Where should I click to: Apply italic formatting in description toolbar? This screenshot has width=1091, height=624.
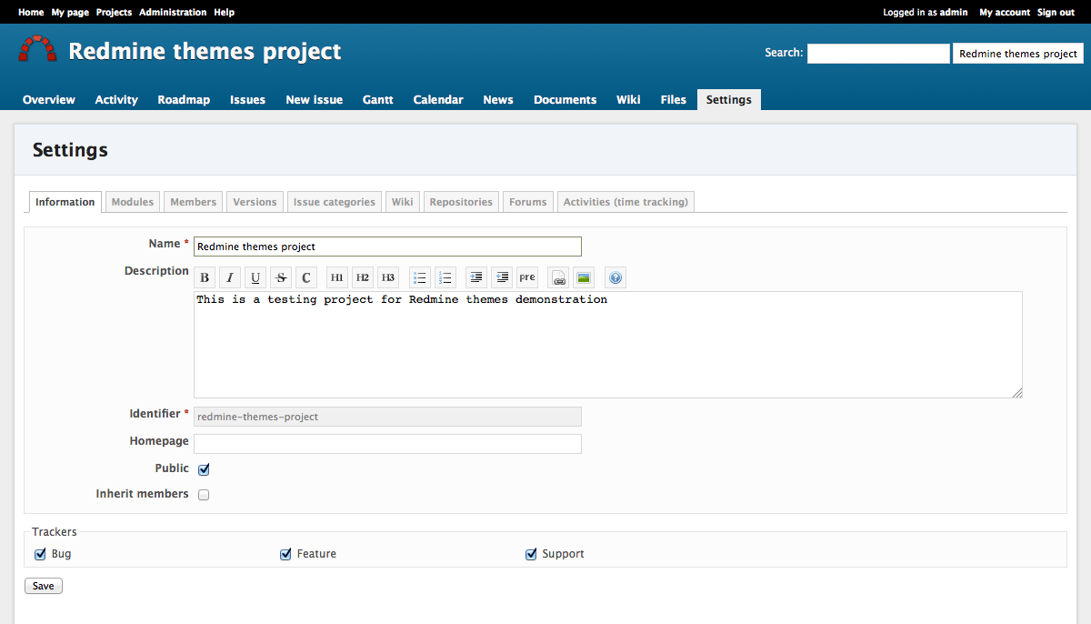point(230,277)
